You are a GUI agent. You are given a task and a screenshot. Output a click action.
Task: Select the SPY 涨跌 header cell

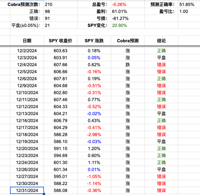click(x=94, y=41)
